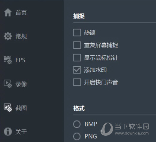Choose PNG format radio button

coord(77,136)
